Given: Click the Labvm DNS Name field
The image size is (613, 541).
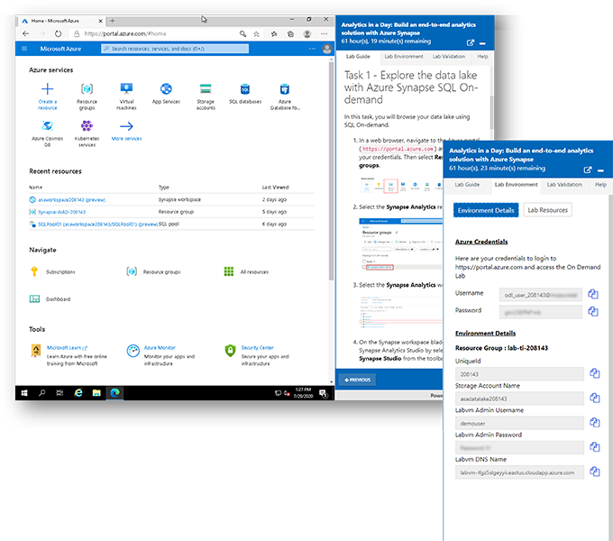Looking at the screenshot, I should (519, 472).
